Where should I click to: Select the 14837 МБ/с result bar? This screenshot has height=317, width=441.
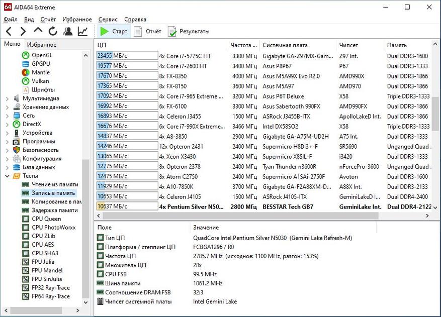pyautogui.click(x=127, y=136)
